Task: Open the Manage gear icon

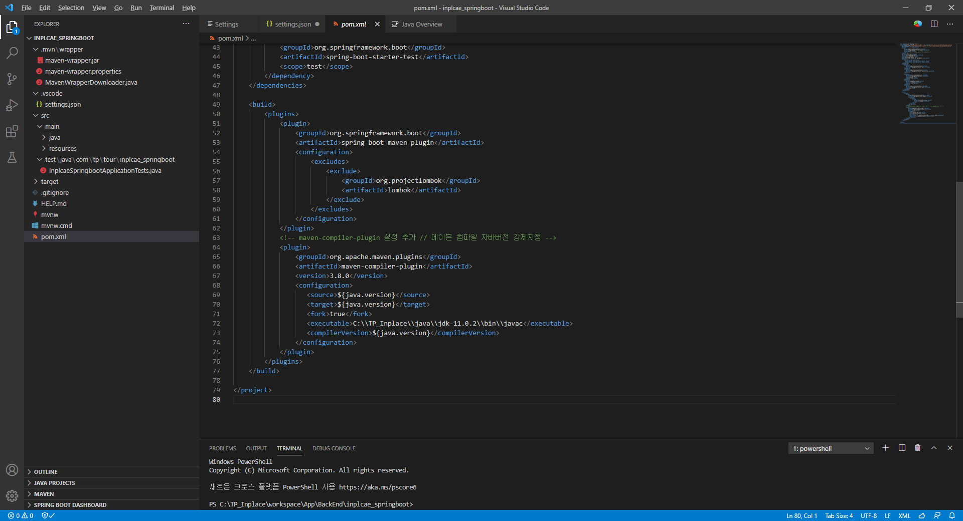Action: pos(12,496)
